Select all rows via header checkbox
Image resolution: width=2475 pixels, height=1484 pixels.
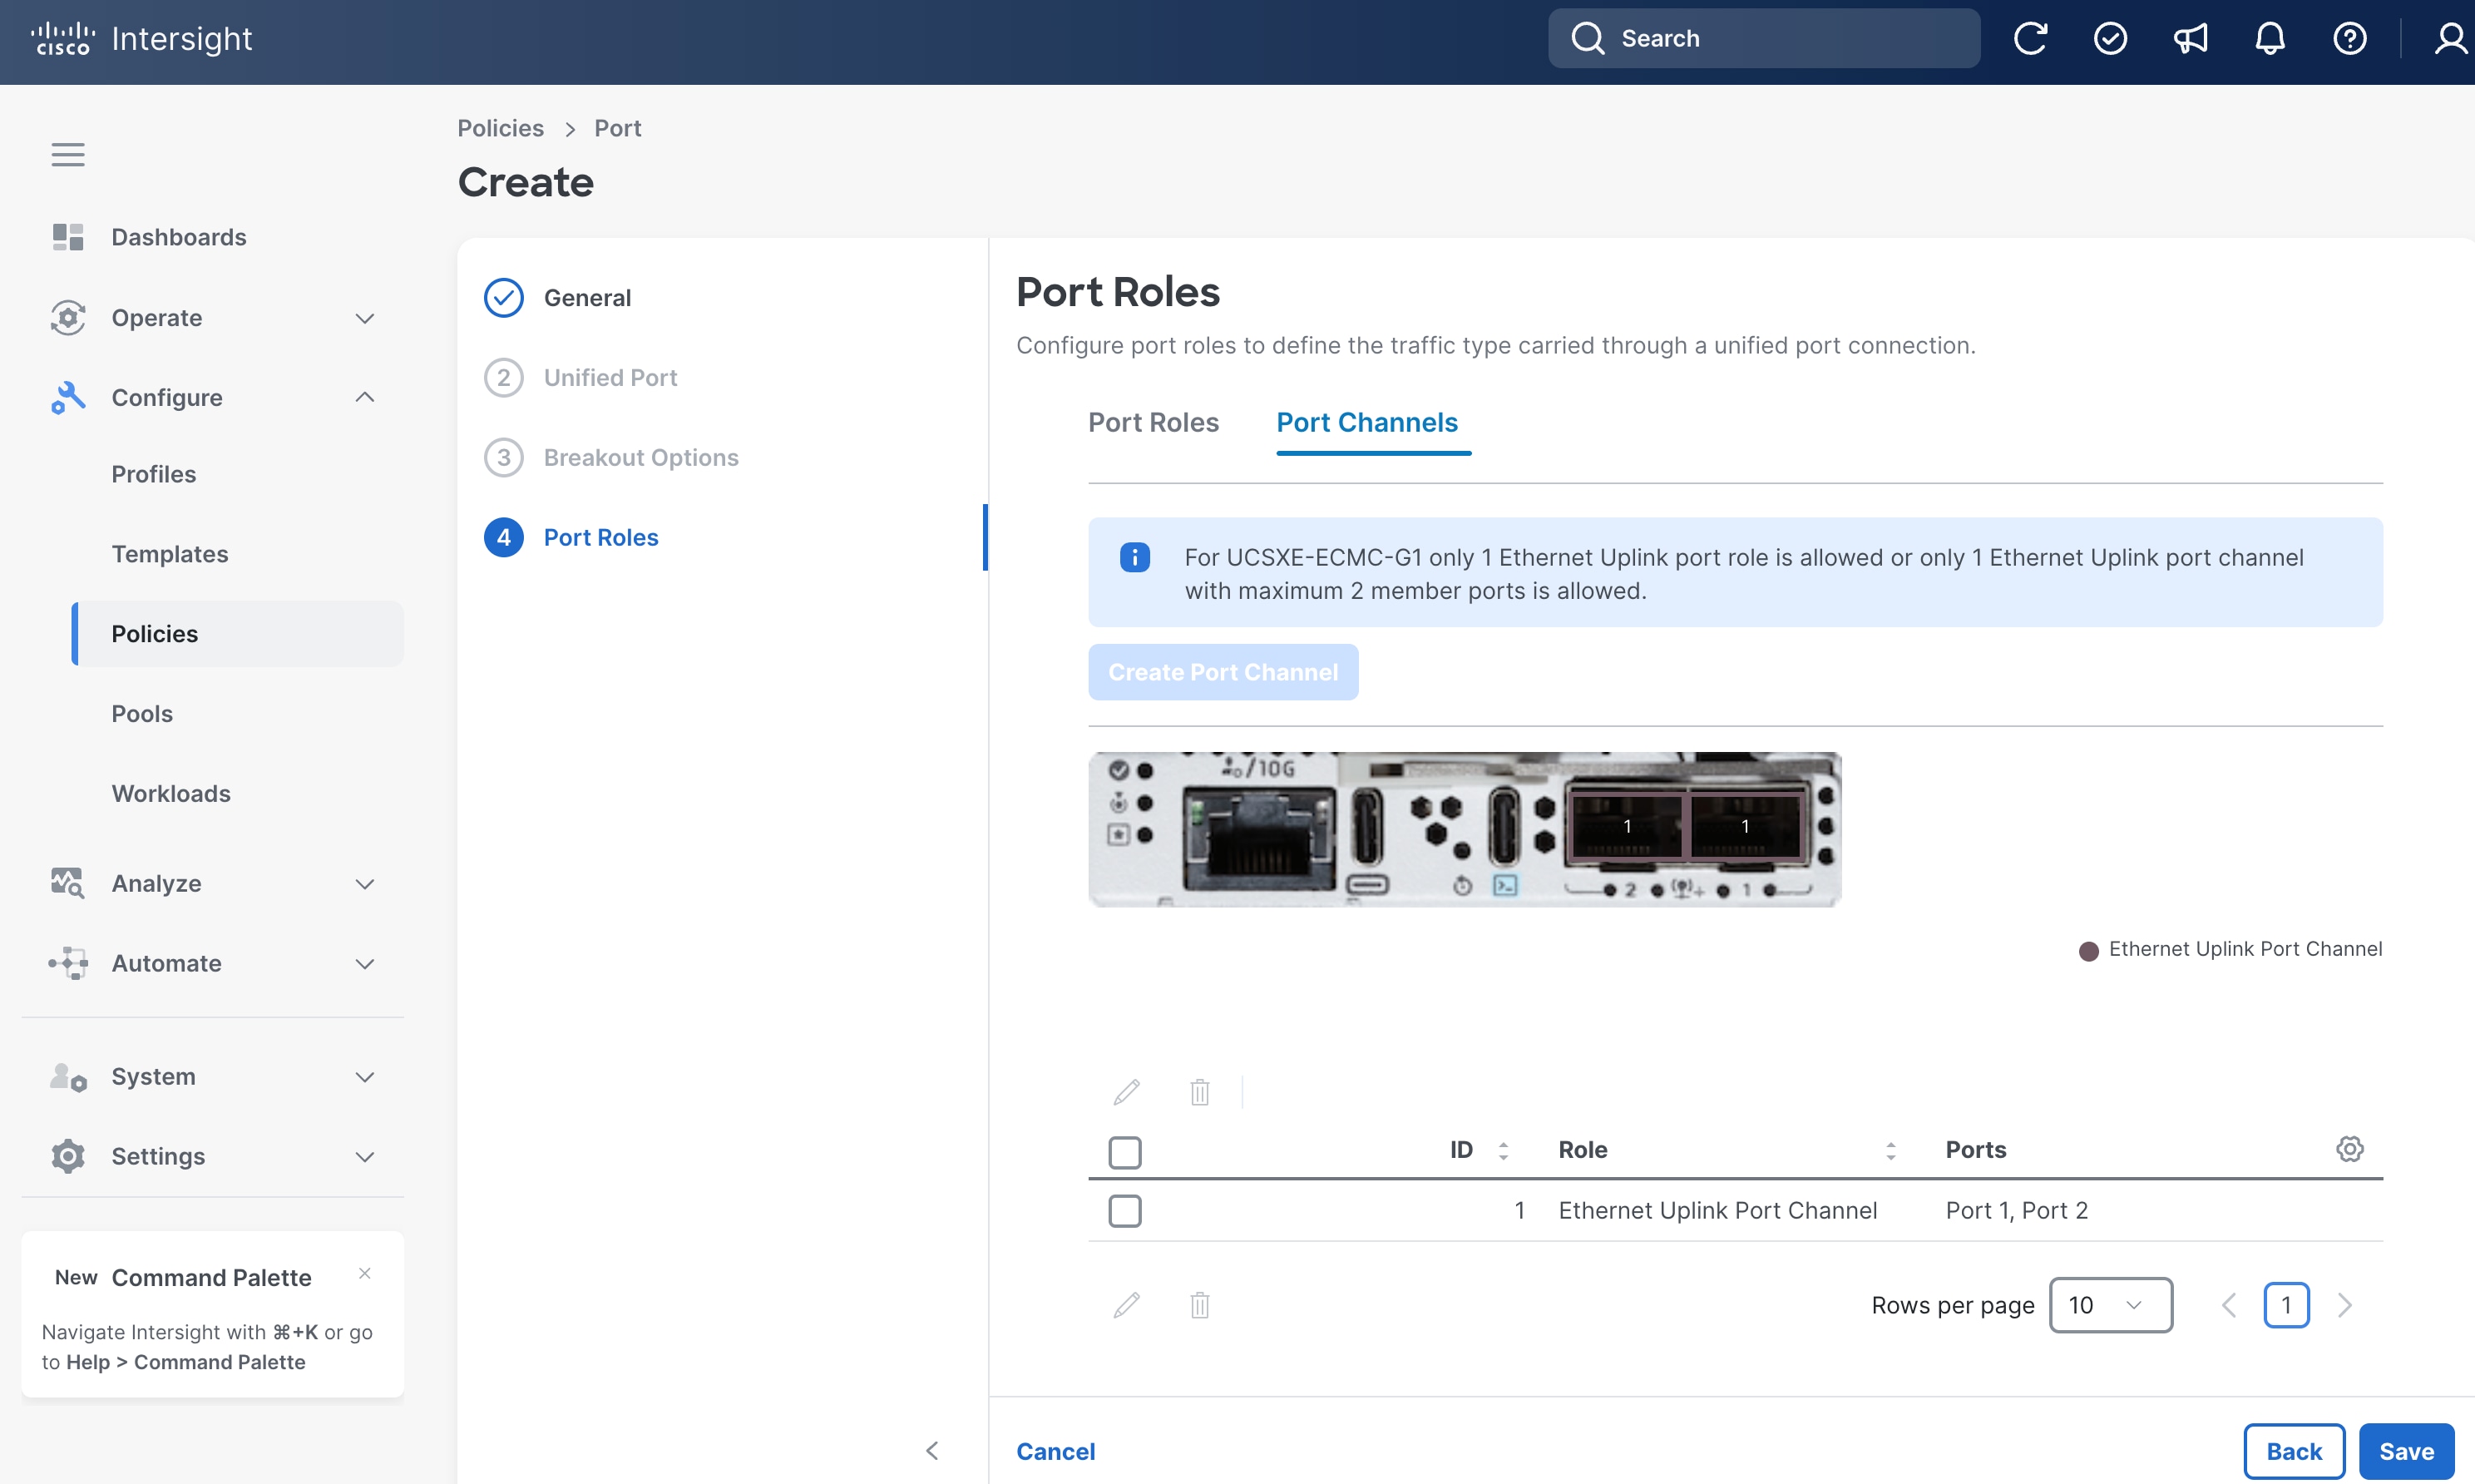(x=1124, y=1152)
